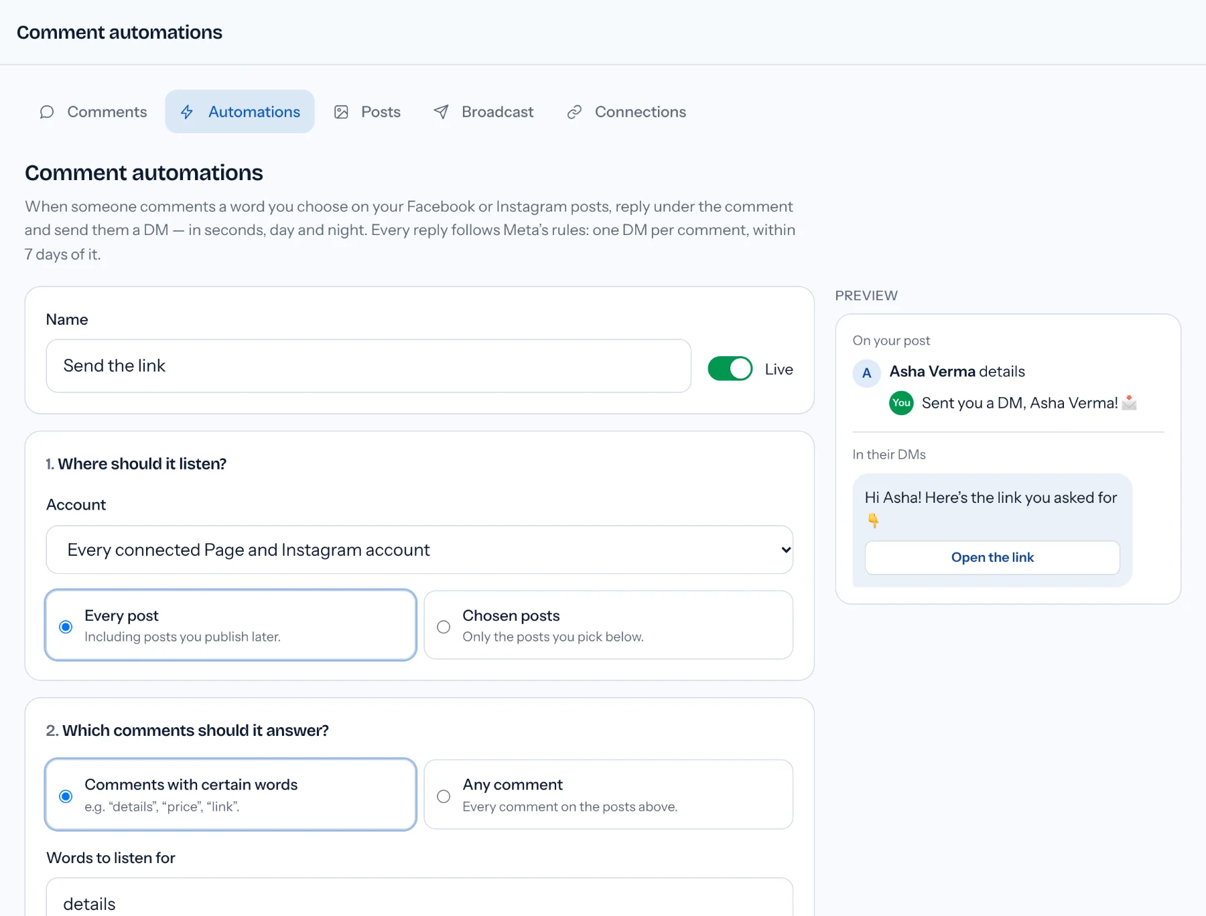Click the Connections chain link icon
1206x916 pixels.
pos(574,112)
